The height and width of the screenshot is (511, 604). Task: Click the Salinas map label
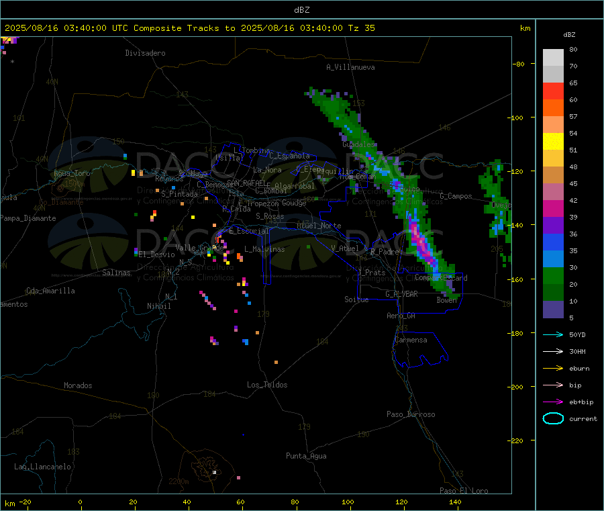116,273
